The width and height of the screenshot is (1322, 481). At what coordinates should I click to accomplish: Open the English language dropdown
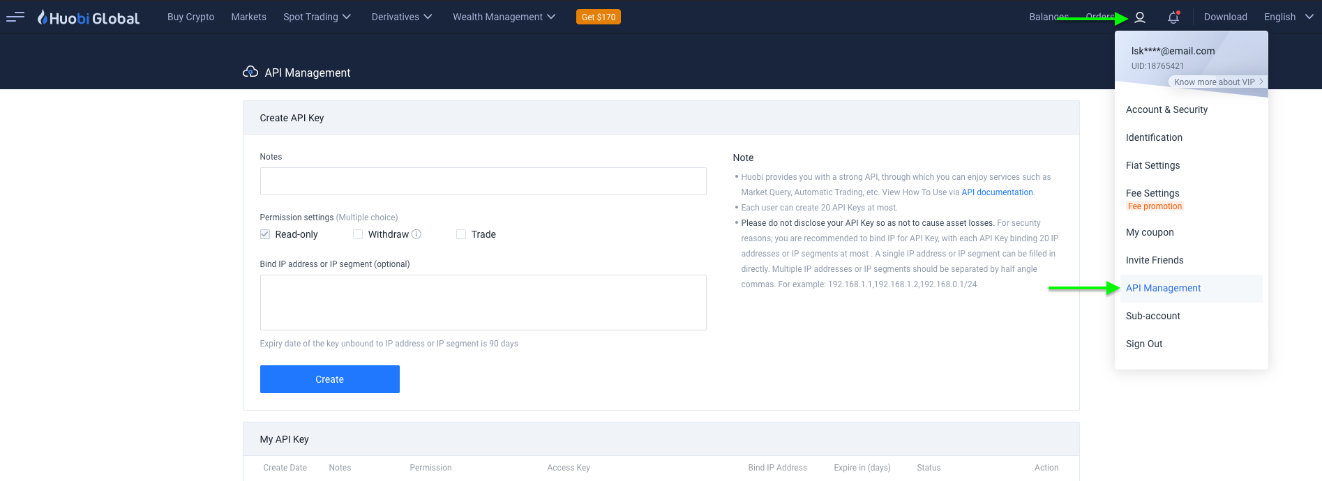(1289, 17)
